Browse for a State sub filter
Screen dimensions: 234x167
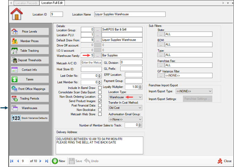coord(161,34)
